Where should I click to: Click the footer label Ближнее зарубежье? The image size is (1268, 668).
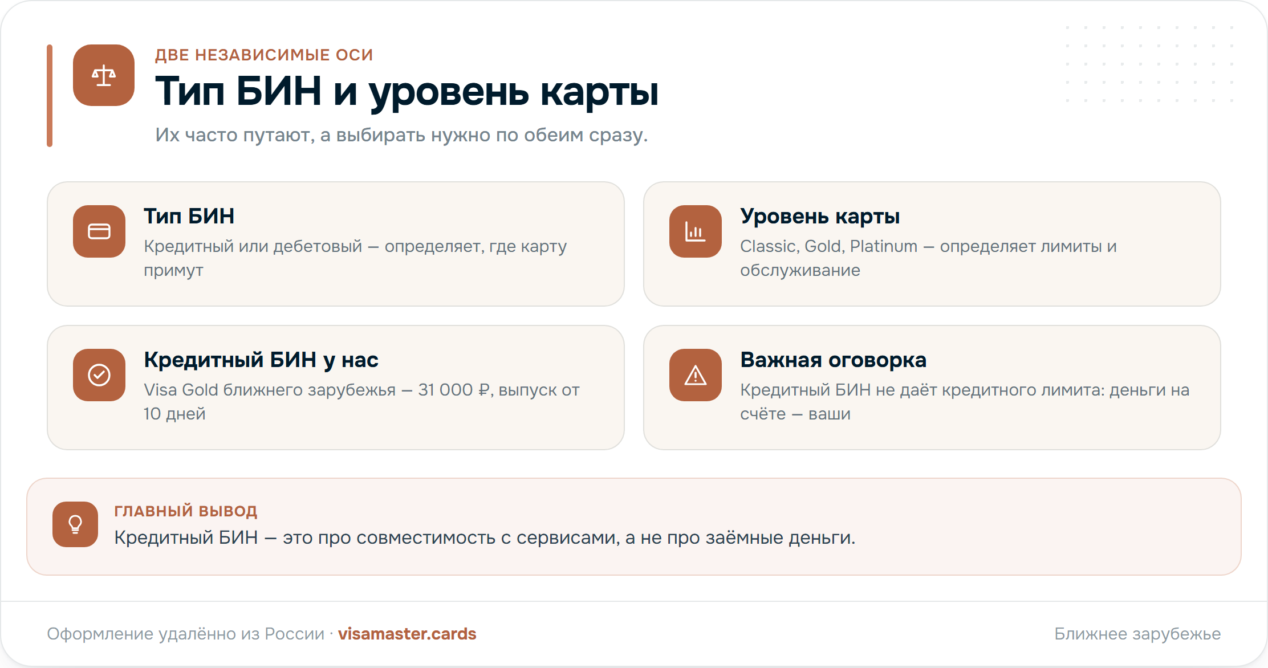coord(1137,634)
